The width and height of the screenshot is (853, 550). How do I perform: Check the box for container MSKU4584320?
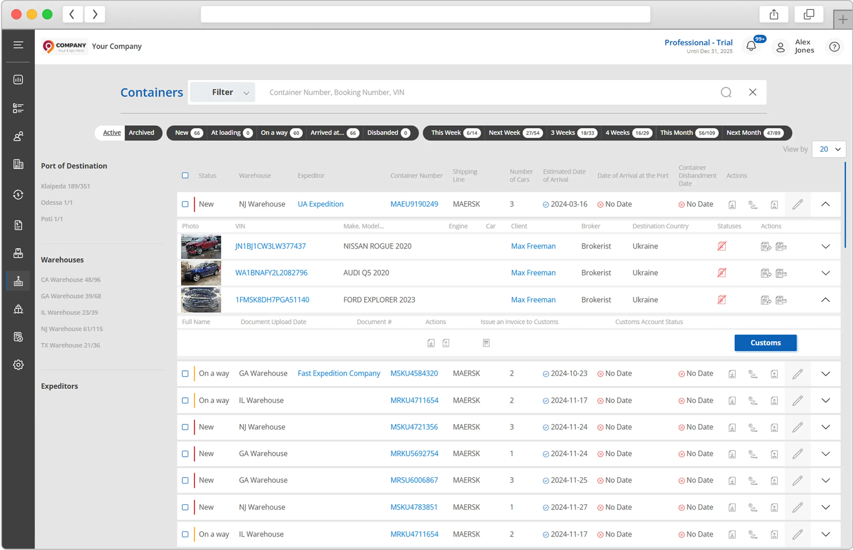[185, 374]
